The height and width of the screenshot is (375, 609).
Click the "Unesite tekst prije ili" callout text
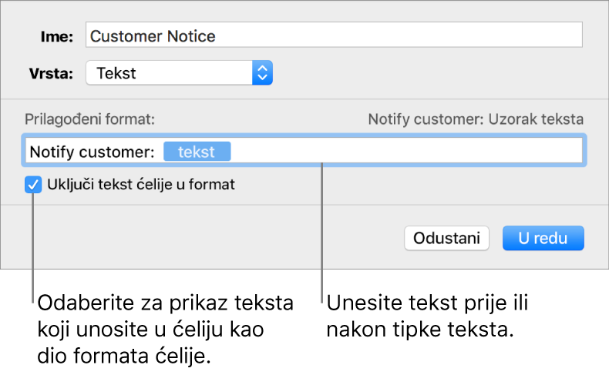427,303
